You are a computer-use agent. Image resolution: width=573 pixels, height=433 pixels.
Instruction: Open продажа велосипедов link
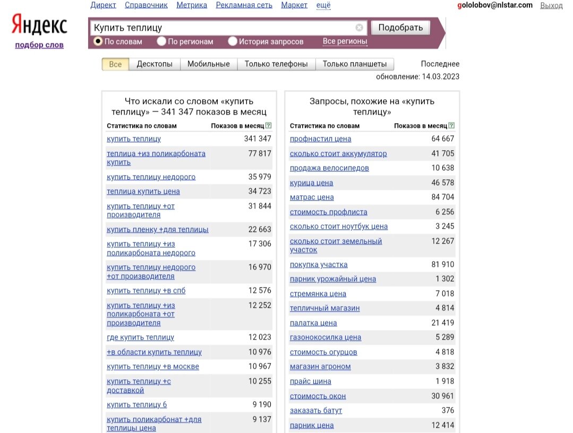point(329,168)
